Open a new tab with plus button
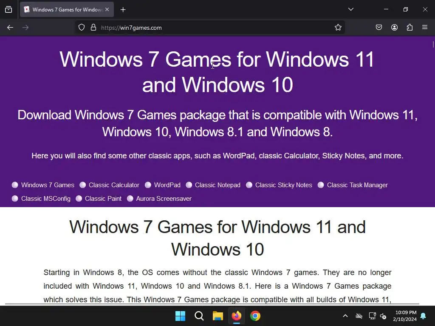Screen dimensions: 435x326 123,10
